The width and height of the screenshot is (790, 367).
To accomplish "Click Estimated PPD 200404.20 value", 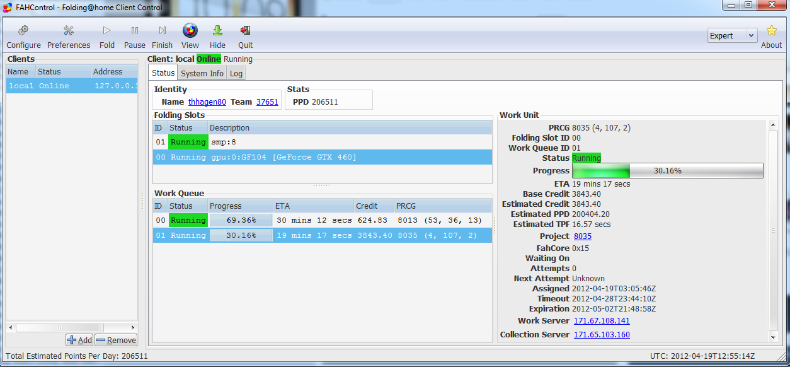I will (591, 214).
